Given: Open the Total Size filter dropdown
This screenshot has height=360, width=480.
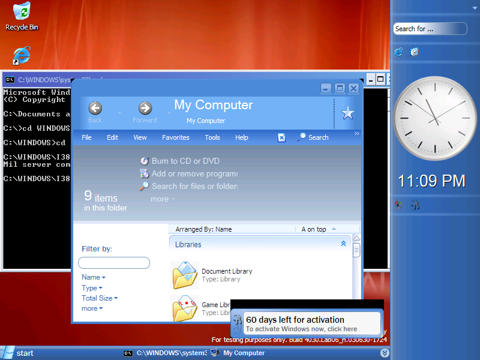Looking at the screenshot, I should 100,298.
